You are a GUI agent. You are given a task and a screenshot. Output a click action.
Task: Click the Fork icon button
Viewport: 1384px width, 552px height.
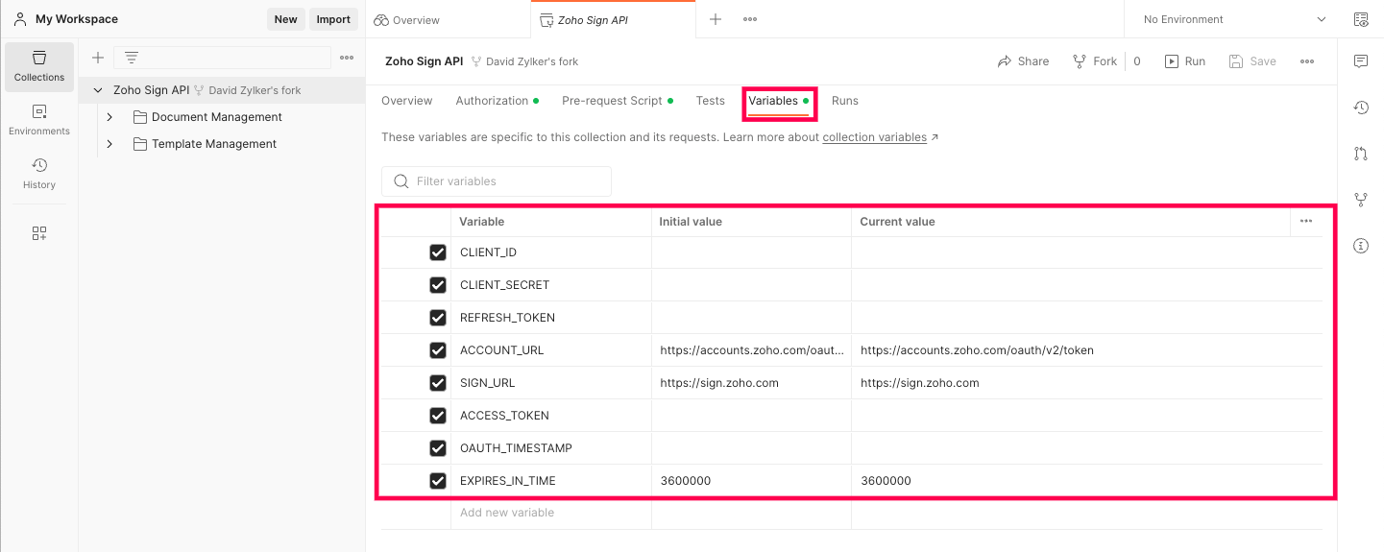tap(1095, 61)
